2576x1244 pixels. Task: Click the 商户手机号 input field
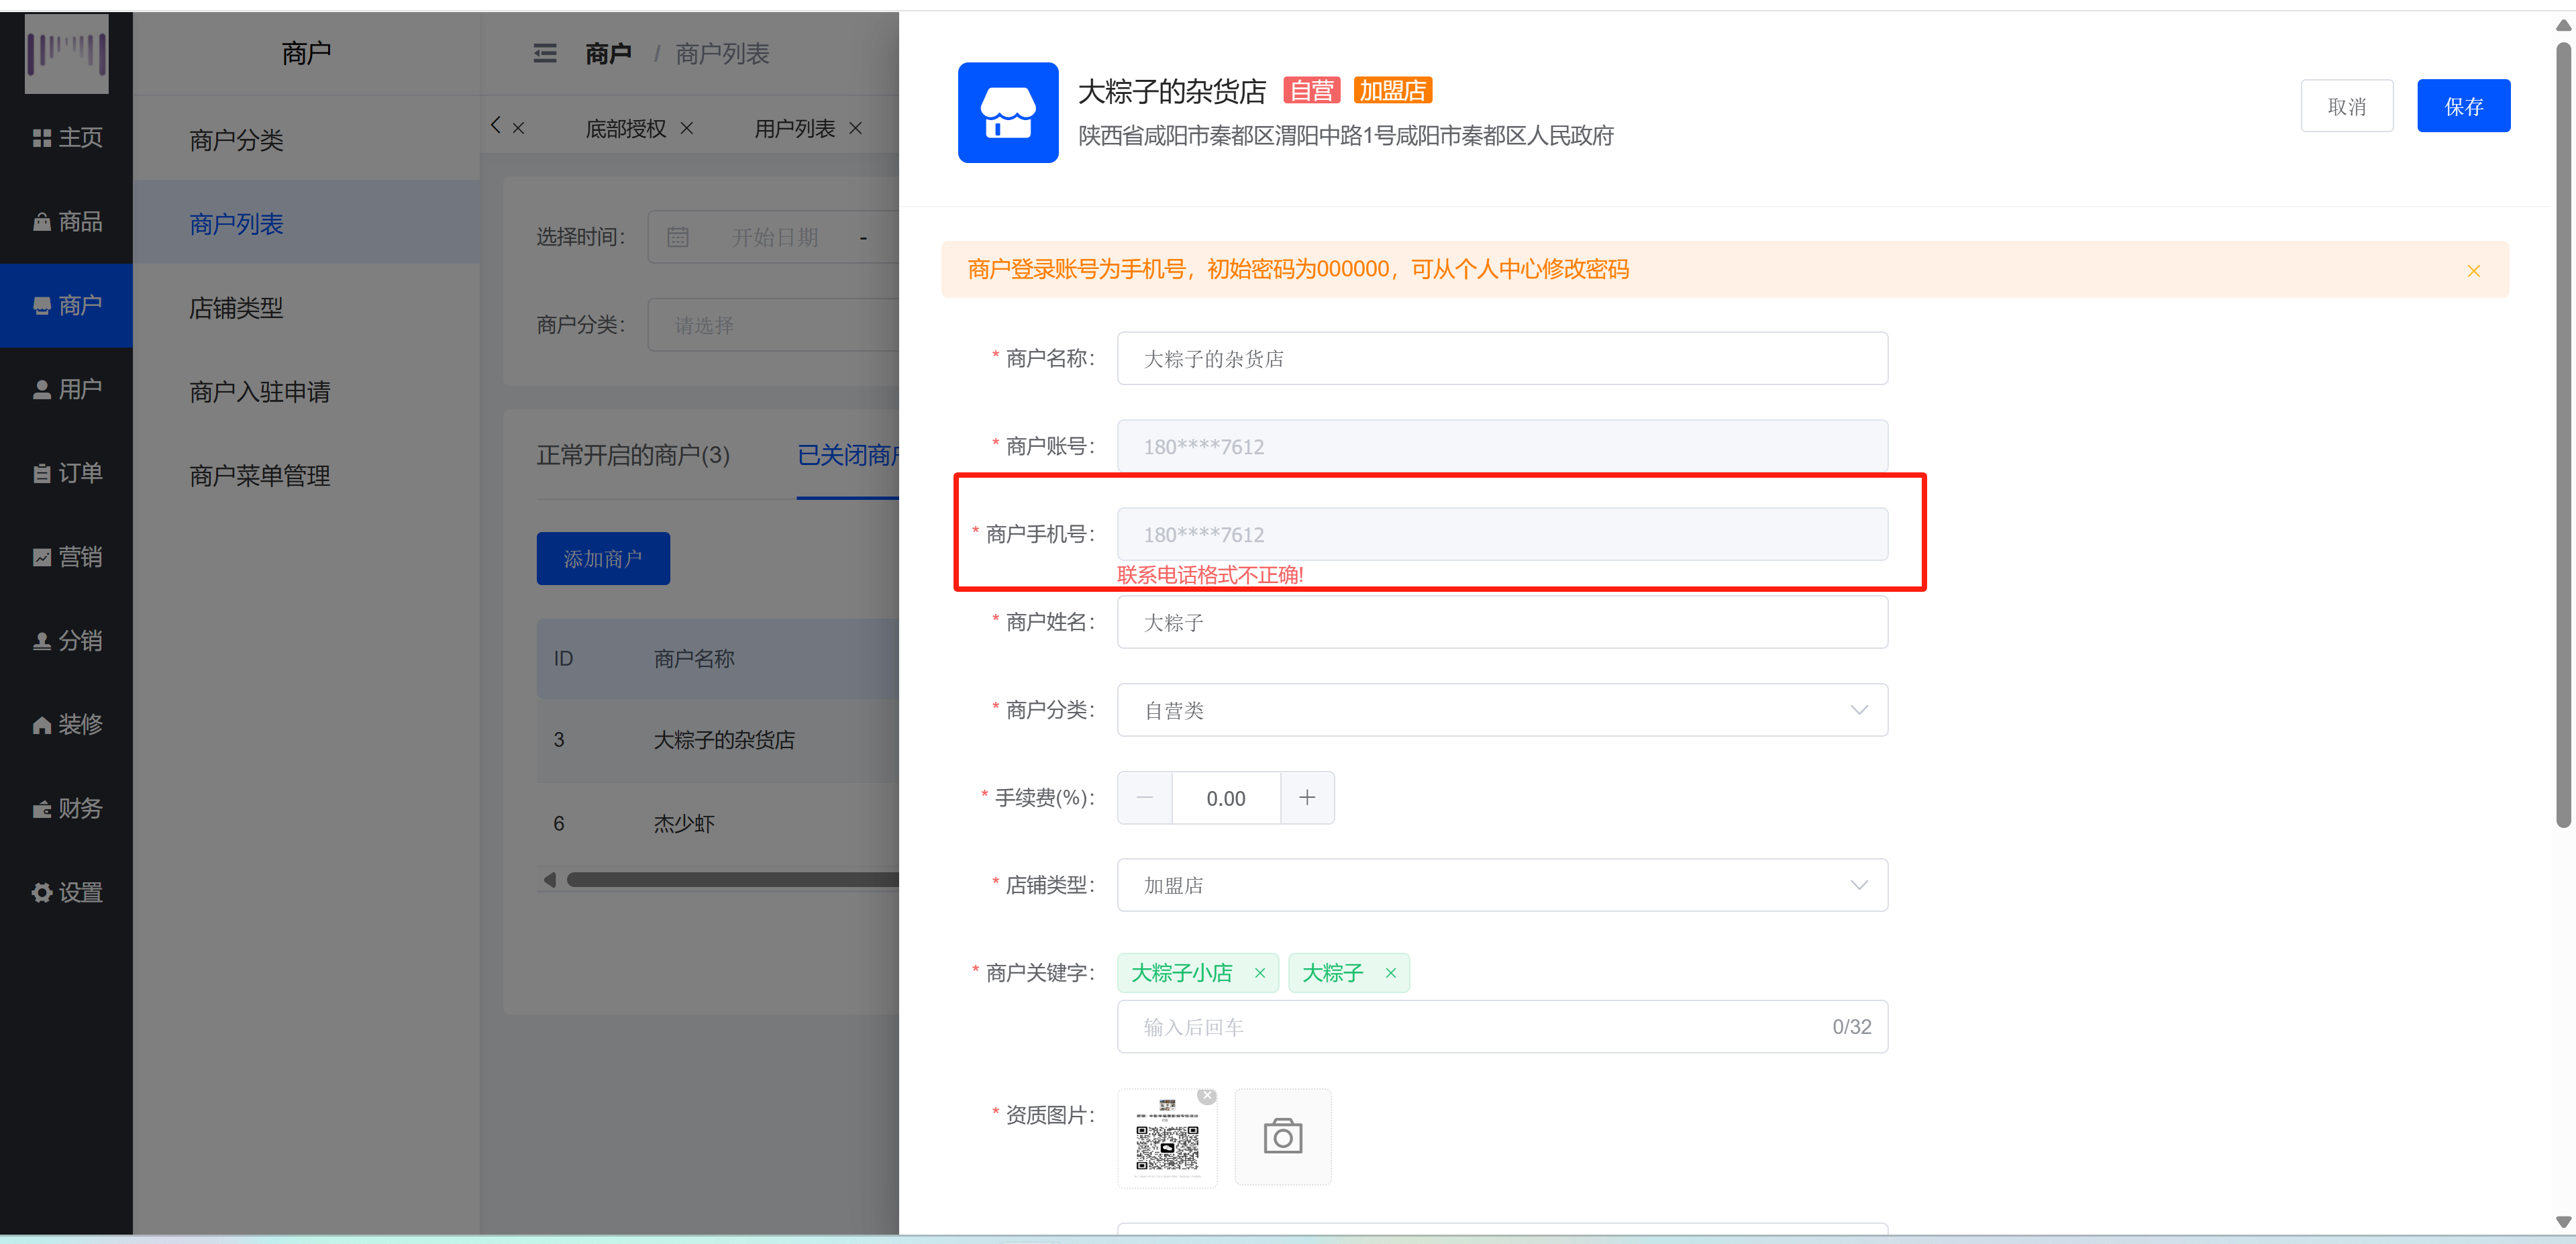[x=1503, y=534]
